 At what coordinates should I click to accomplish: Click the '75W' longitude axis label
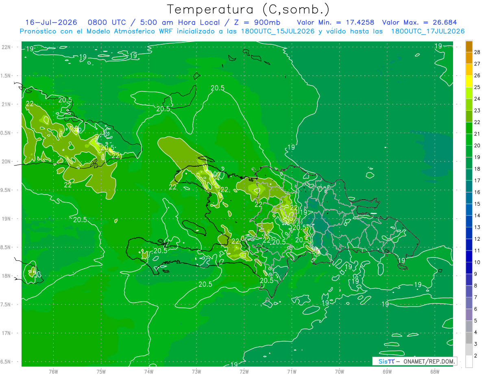tap(101, 371)
